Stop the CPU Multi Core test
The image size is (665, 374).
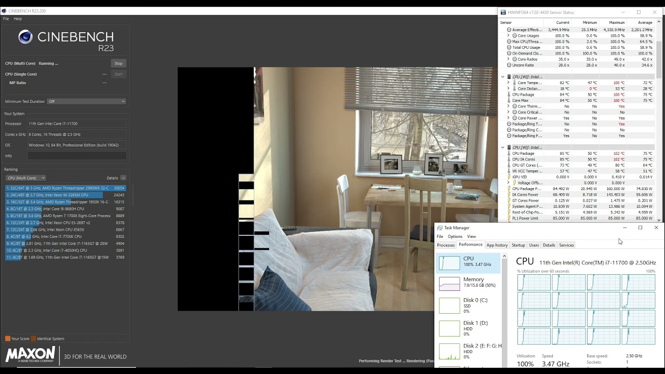pyautogui.click(x=118, y=63)
